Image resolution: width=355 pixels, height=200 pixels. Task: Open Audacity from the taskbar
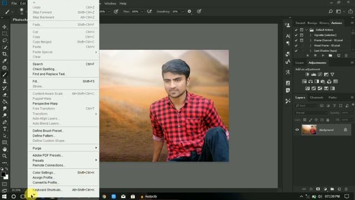pyautogui.click(x=149, y=196)
